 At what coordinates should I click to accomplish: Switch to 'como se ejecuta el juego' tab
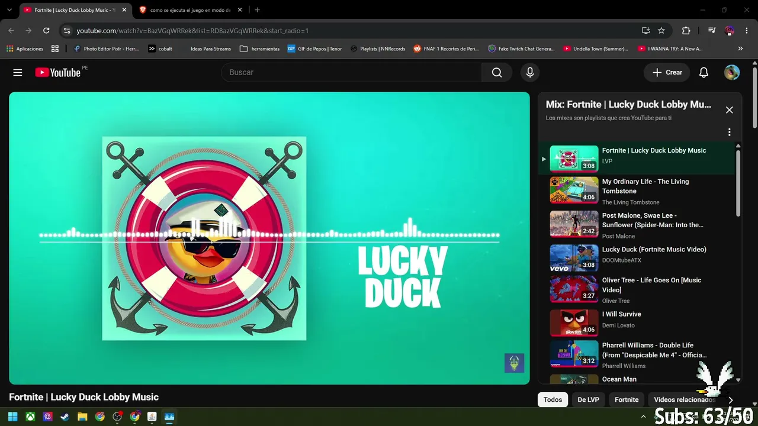[x=190, y=10]
